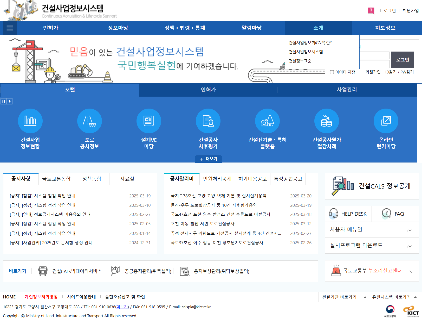Open 도로 공사정보 road icon

[x=89, y=121]
